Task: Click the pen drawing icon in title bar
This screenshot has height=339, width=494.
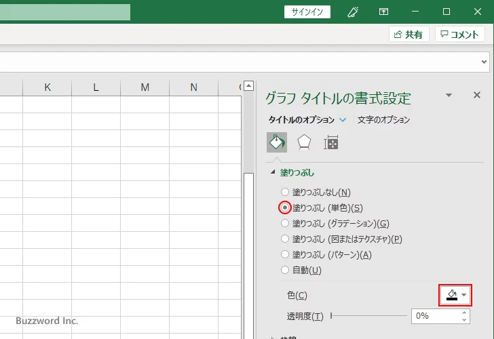Action: 353,12
